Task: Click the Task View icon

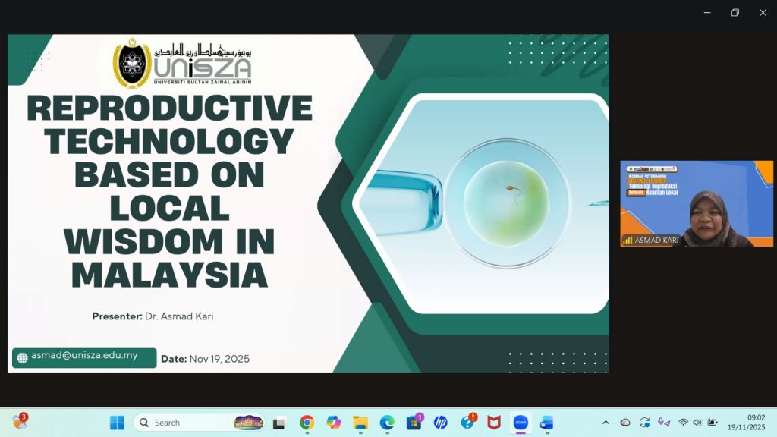Action: point(280,423)
